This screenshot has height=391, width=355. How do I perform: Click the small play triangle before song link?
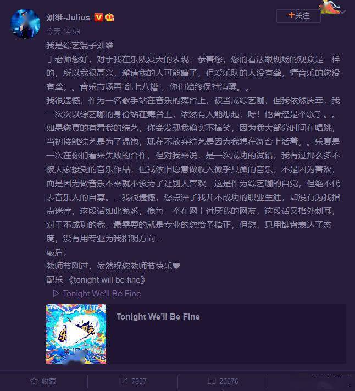click(x=56, y=293)
